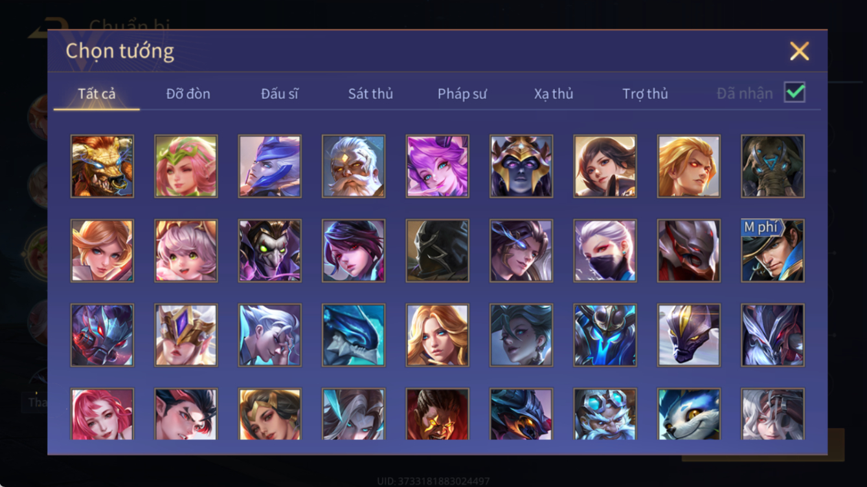Viewport: 867px width, 487px height.
Task: Select the golden bull hero portrait
Action: 102,166
